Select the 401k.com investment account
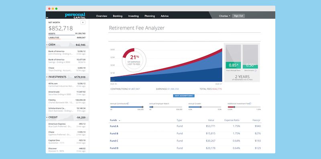 [67, 85]
